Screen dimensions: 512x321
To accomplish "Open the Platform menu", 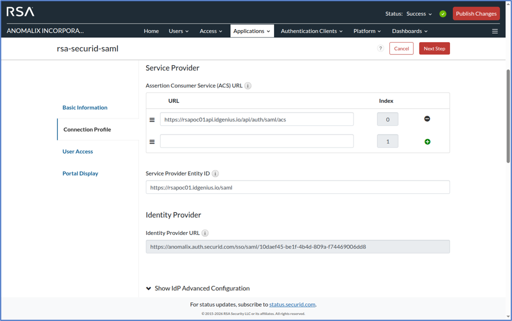I will click(367, 31).
